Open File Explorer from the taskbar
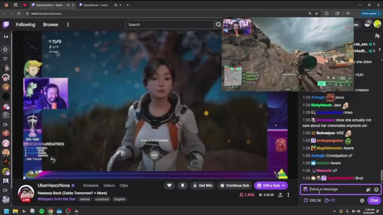383x215 pixels. [15, 211]
